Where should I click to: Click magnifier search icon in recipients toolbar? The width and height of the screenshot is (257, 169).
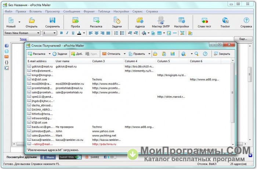[196, 54]
